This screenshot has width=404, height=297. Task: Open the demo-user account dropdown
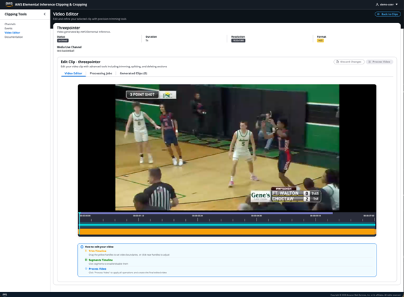click(x=386, y=4)
